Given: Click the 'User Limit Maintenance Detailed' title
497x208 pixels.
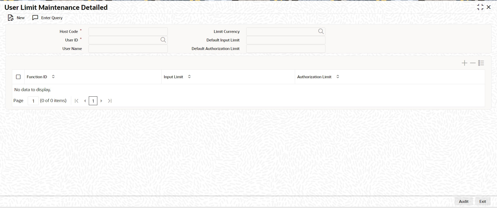Looking at the screenshot, I should click(56, 8).
